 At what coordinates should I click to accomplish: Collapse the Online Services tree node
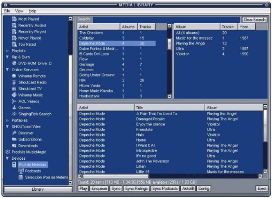[x=7, y=70]
